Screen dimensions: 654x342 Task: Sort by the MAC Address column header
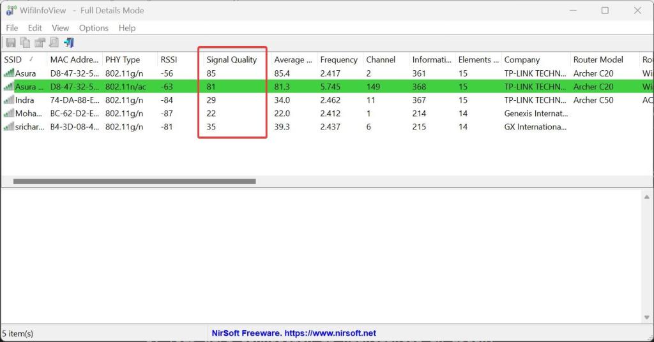(74, 59)
